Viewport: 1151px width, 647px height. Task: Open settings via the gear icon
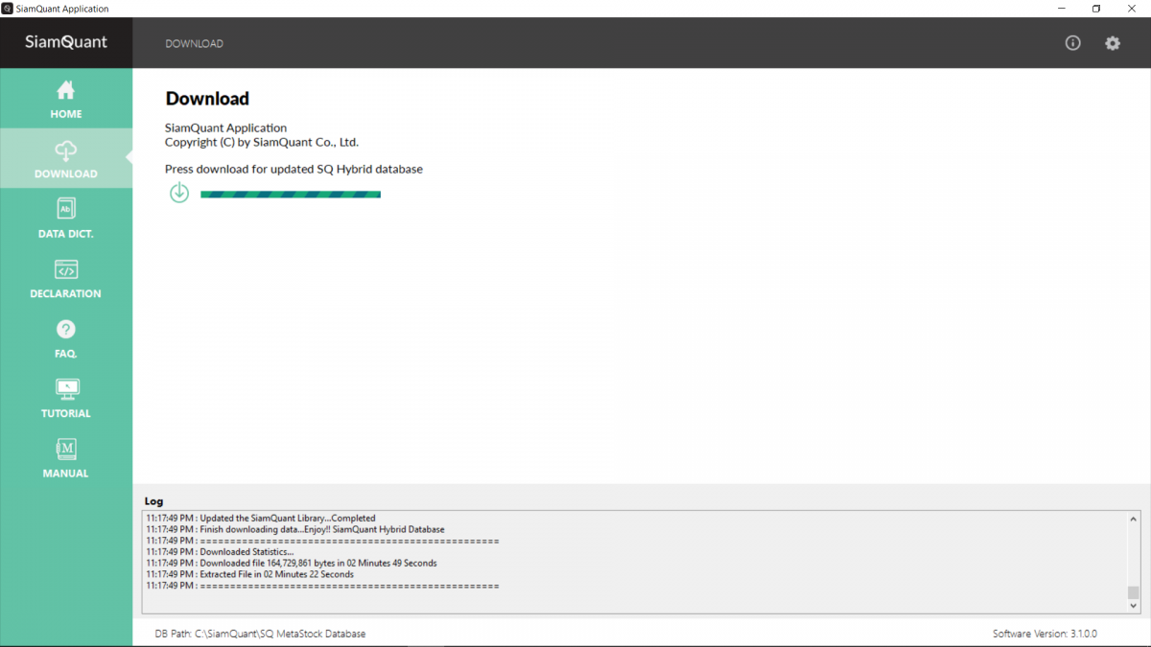(x=1112, y=43)
